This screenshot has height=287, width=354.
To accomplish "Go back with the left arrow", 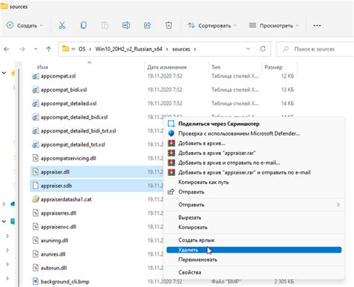I will point(7,49).
